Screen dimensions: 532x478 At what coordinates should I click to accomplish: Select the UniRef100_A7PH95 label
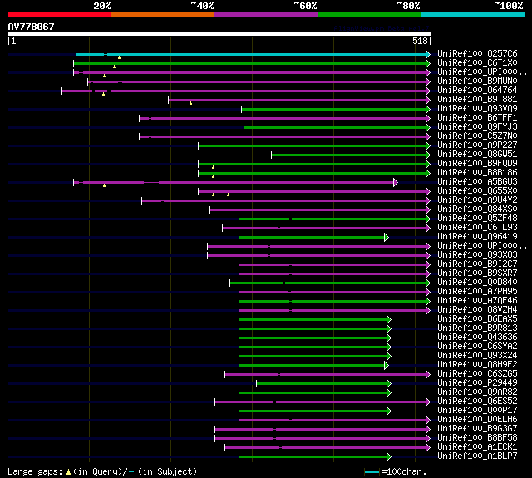tap(477, 292)
